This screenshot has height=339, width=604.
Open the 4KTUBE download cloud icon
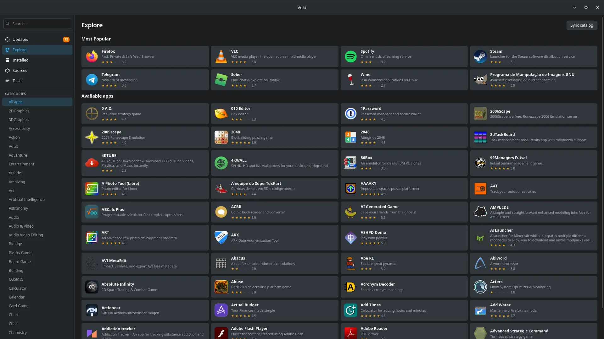click(x=92, y=163)
